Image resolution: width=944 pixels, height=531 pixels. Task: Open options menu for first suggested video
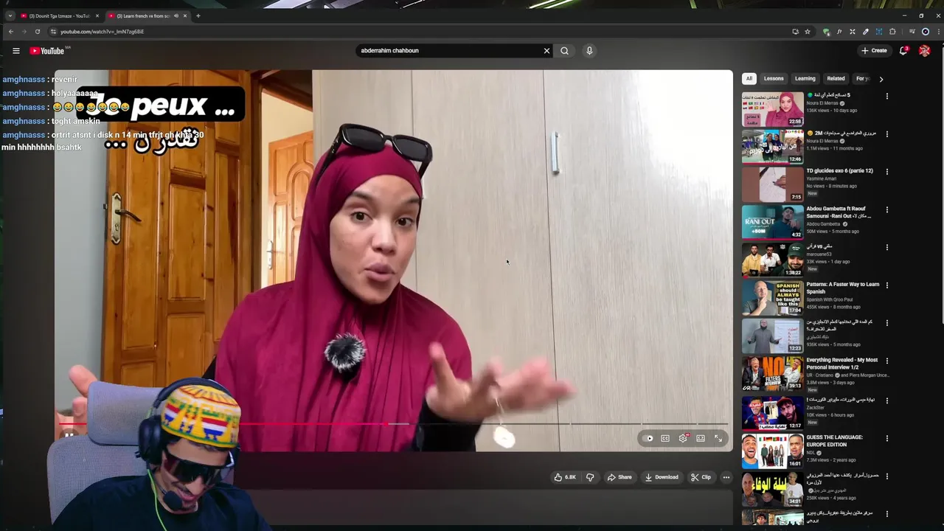coord(887,97)
